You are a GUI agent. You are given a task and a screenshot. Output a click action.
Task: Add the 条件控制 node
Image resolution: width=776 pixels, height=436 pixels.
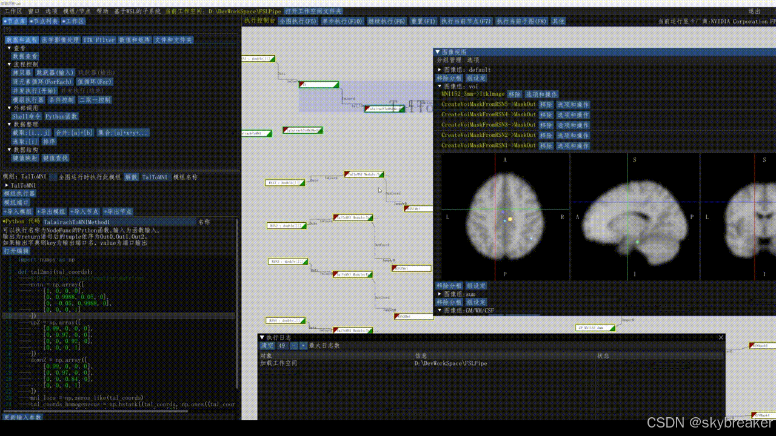[61, 99]
